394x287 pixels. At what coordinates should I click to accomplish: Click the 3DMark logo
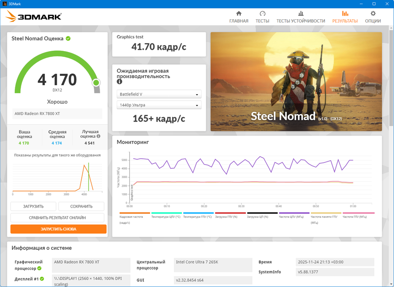[34, 17]
